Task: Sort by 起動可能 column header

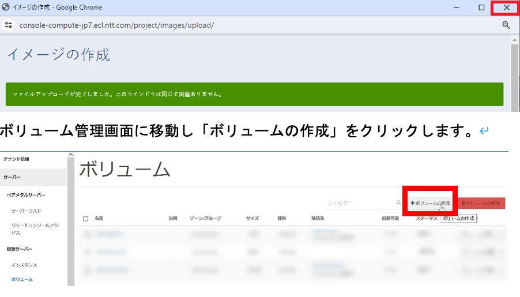Action: point(390,218)
